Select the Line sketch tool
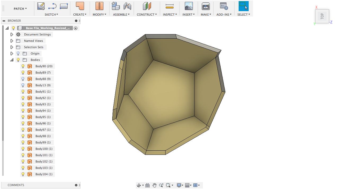The image size is (339, 189). point(52,6)
